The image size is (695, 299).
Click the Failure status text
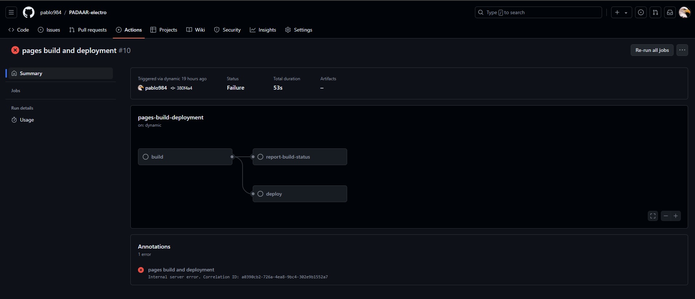click(236, 88)
